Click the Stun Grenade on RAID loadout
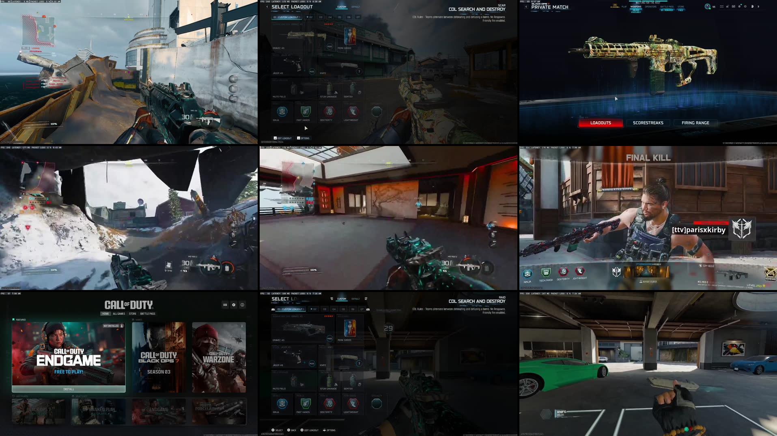This screenshot has height=436, width=777. click(x=329, y=381)
